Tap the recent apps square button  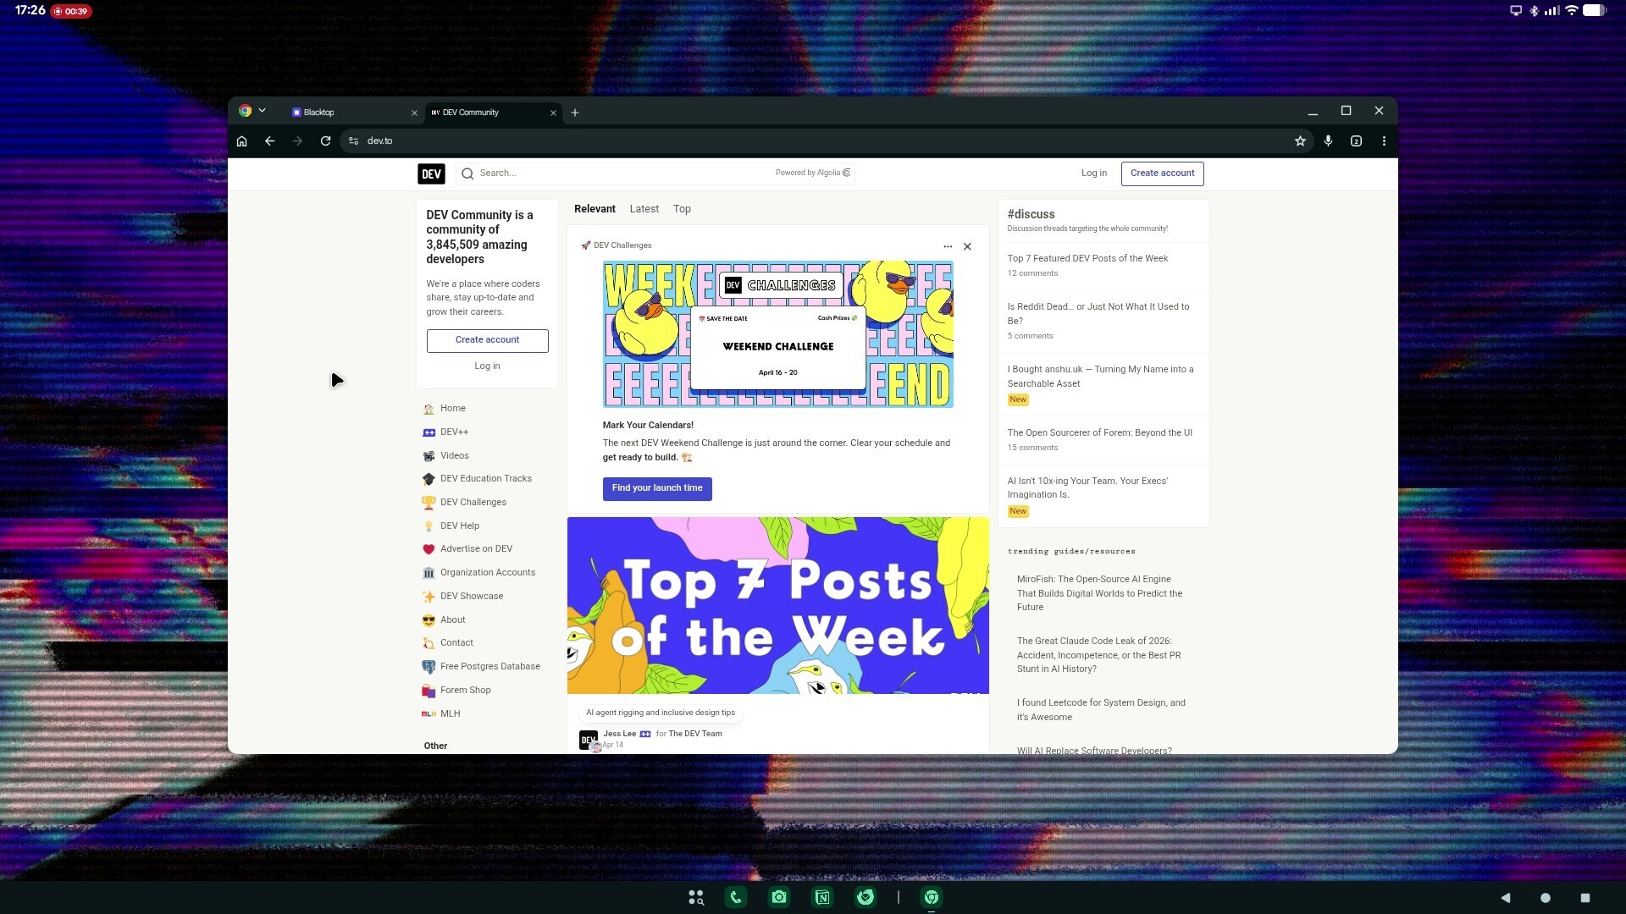(x=1585, y=898)
